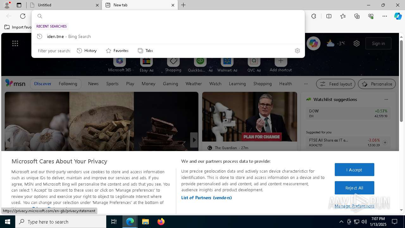Click the Sign in button
This screenshot has width=405, height=228.
point(378,43)
